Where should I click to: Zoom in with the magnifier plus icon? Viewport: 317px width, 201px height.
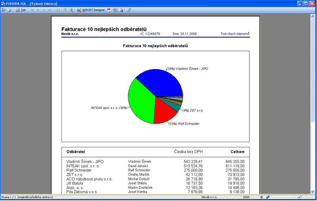[65, 10]
